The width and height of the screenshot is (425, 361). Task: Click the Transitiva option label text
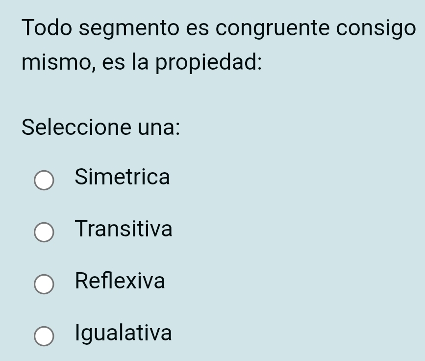pos(124,229)
